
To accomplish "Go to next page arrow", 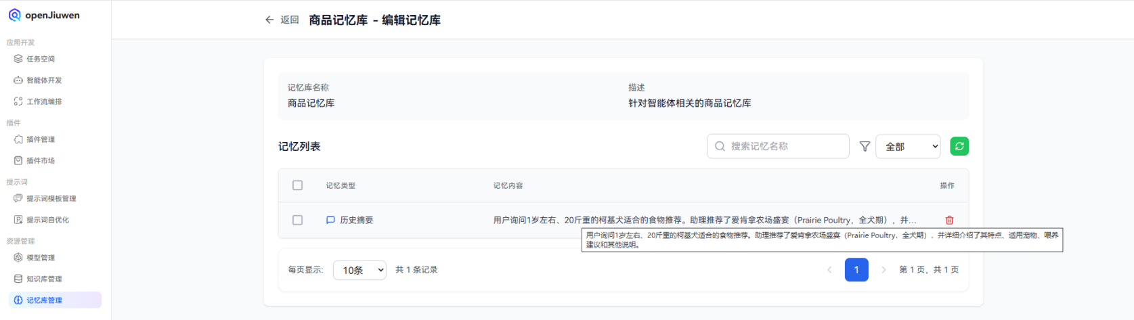I will pos(884,270).
